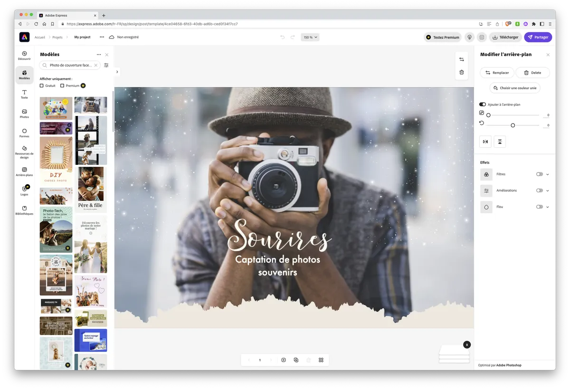Click the Partager button
Screen dimensions: 570x389
point(538,37)
